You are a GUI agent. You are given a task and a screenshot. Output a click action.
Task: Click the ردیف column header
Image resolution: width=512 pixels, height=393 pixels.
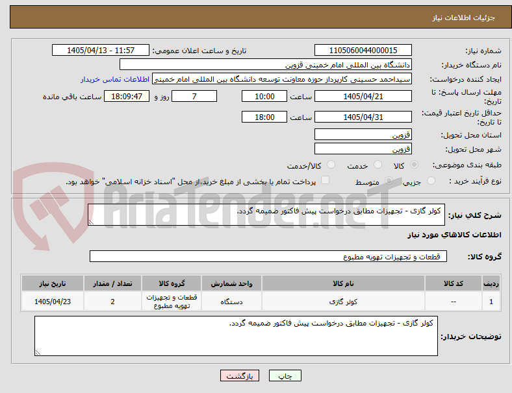pos(491,283)
